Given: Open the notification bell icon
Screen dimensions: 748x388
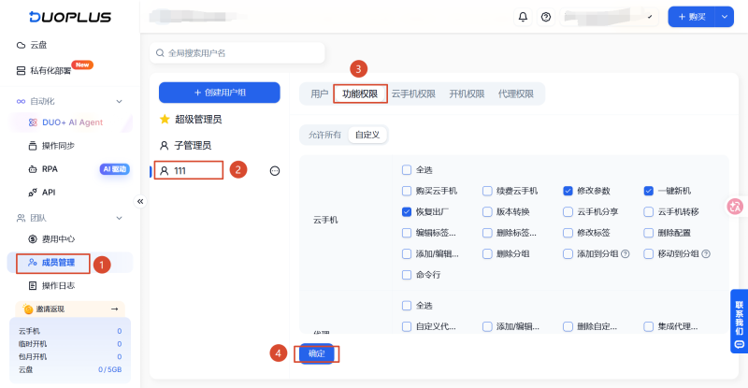Looking at the screenshot, I should (x=523, y=17).
